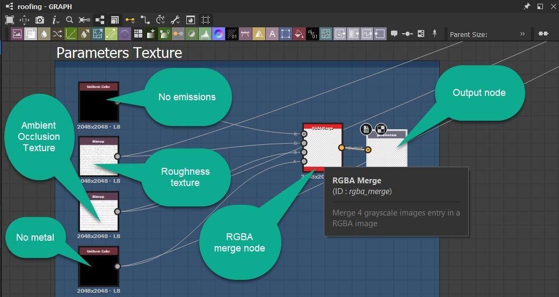This screenshot has height=297, width=559.
Task: Add a Text node with the A icon
Action: (x=272, y=34)
